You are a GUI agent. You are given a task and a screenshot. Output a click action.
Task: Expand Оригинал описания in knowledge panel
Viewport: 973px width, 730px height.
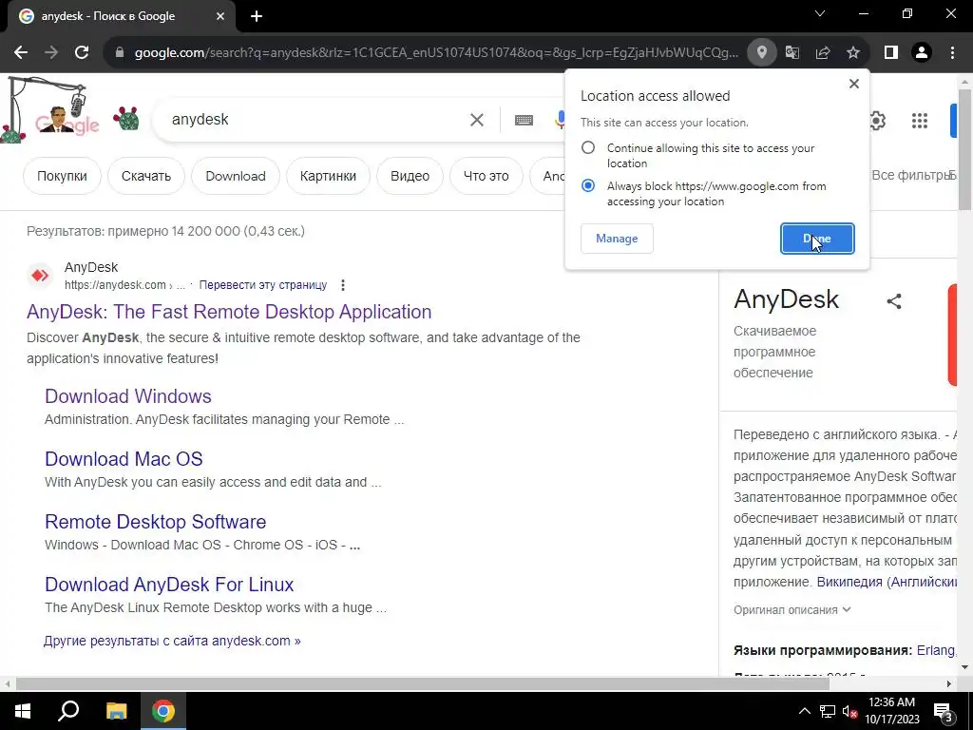(792, 610)
